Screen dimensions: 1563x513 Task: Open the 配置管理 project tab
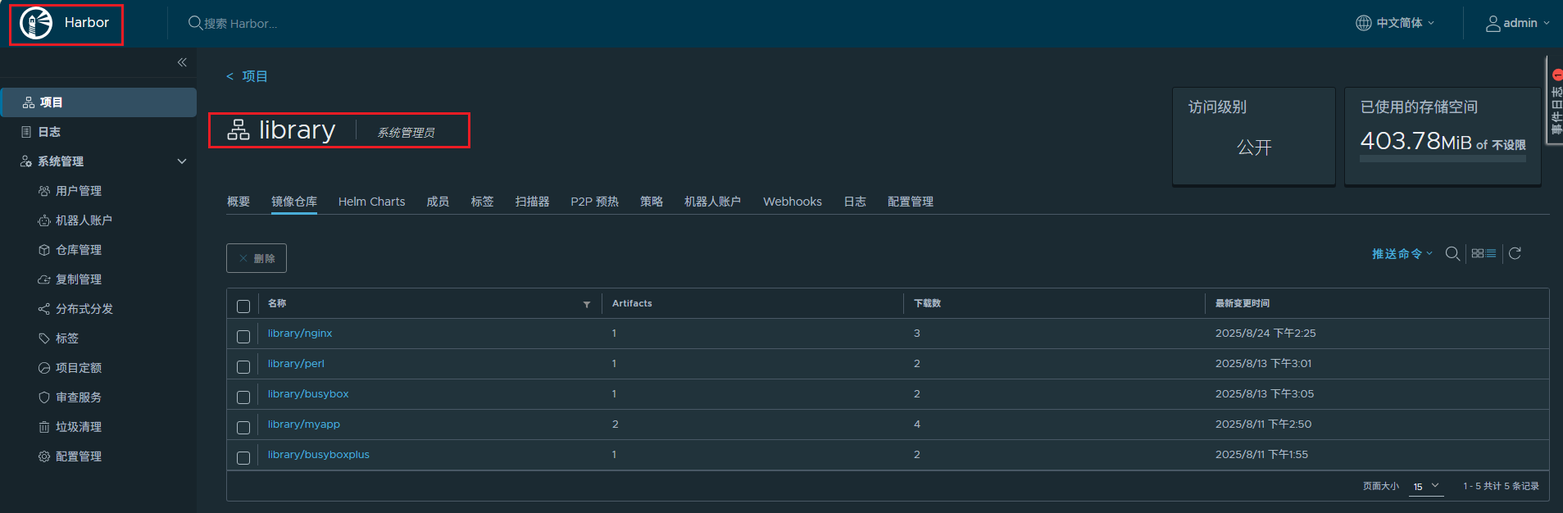911,202
